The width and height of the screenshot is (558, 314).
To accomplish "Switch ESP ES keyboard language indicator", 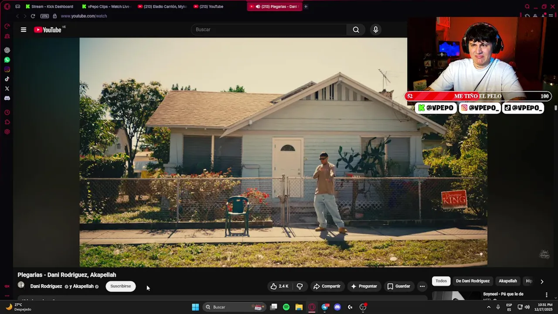I will [509, 307].
